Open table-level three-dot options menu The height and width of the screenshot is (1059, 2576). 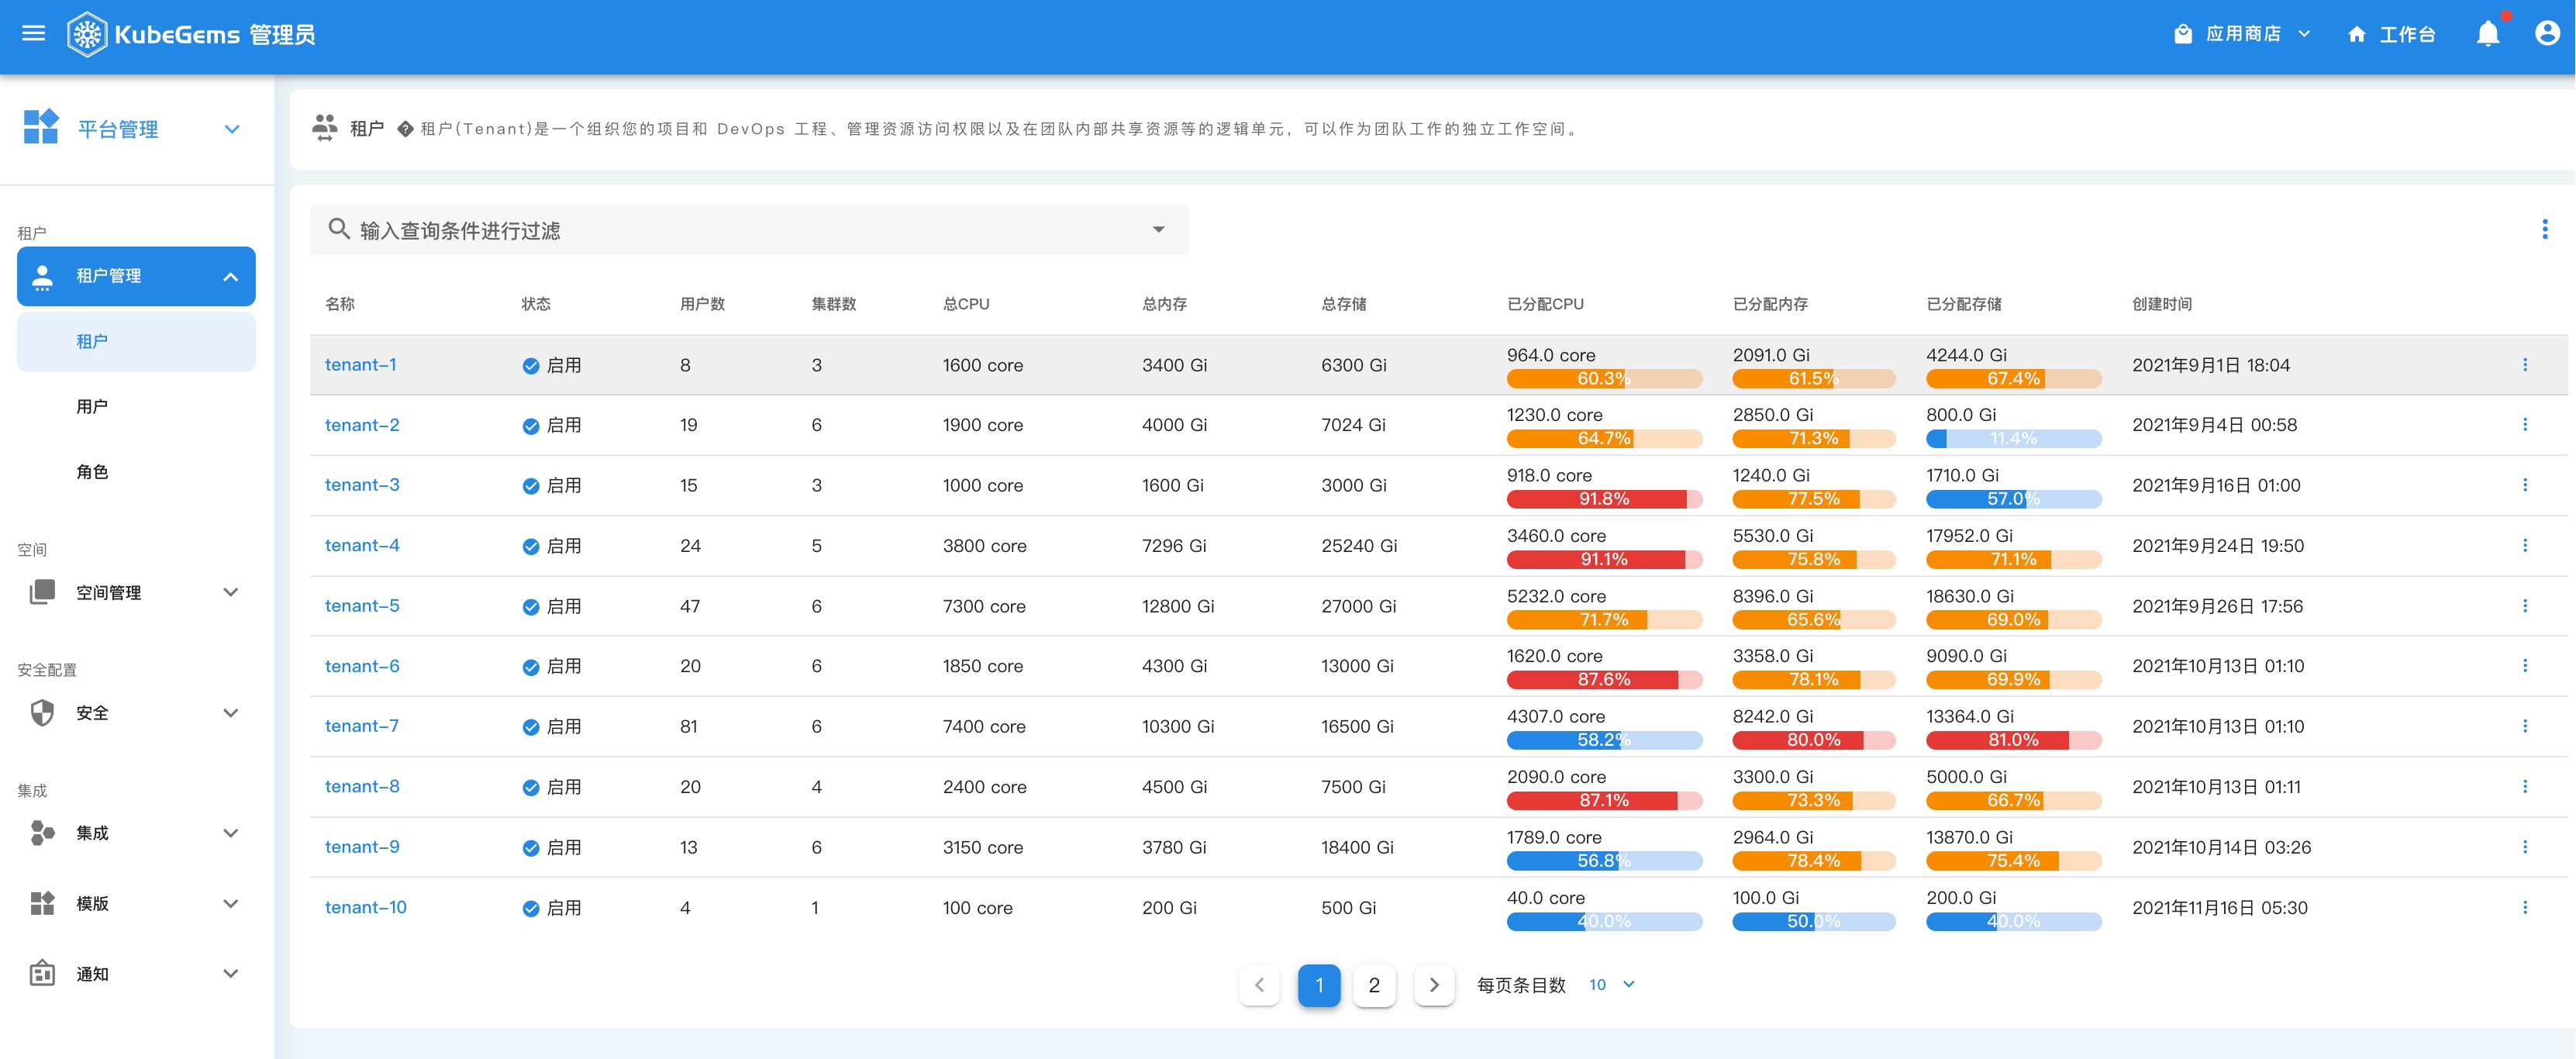[x=2544, y=229]
